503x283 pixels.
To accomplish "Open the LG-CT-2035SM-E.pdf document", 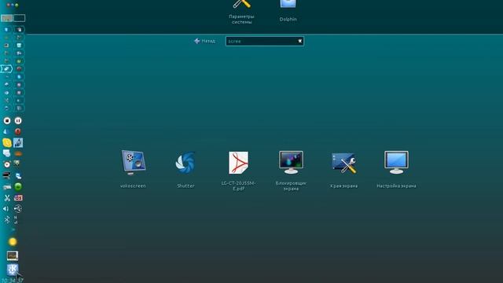I will (x=238, y=171).
